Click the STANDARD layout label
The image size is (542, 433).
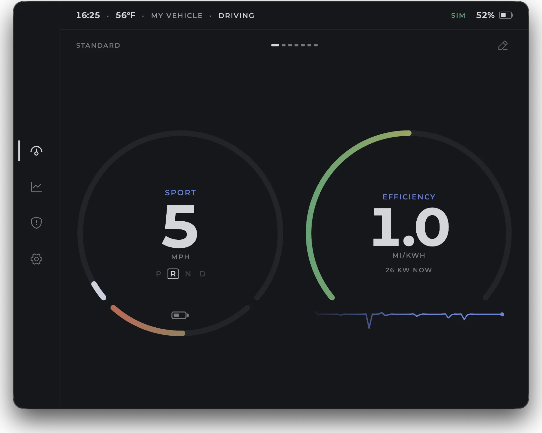(x=98, y=45)
